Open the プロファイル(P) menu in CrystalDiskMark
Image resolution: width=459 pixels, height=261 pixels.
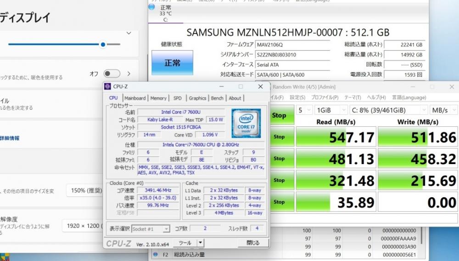[325, 97]
